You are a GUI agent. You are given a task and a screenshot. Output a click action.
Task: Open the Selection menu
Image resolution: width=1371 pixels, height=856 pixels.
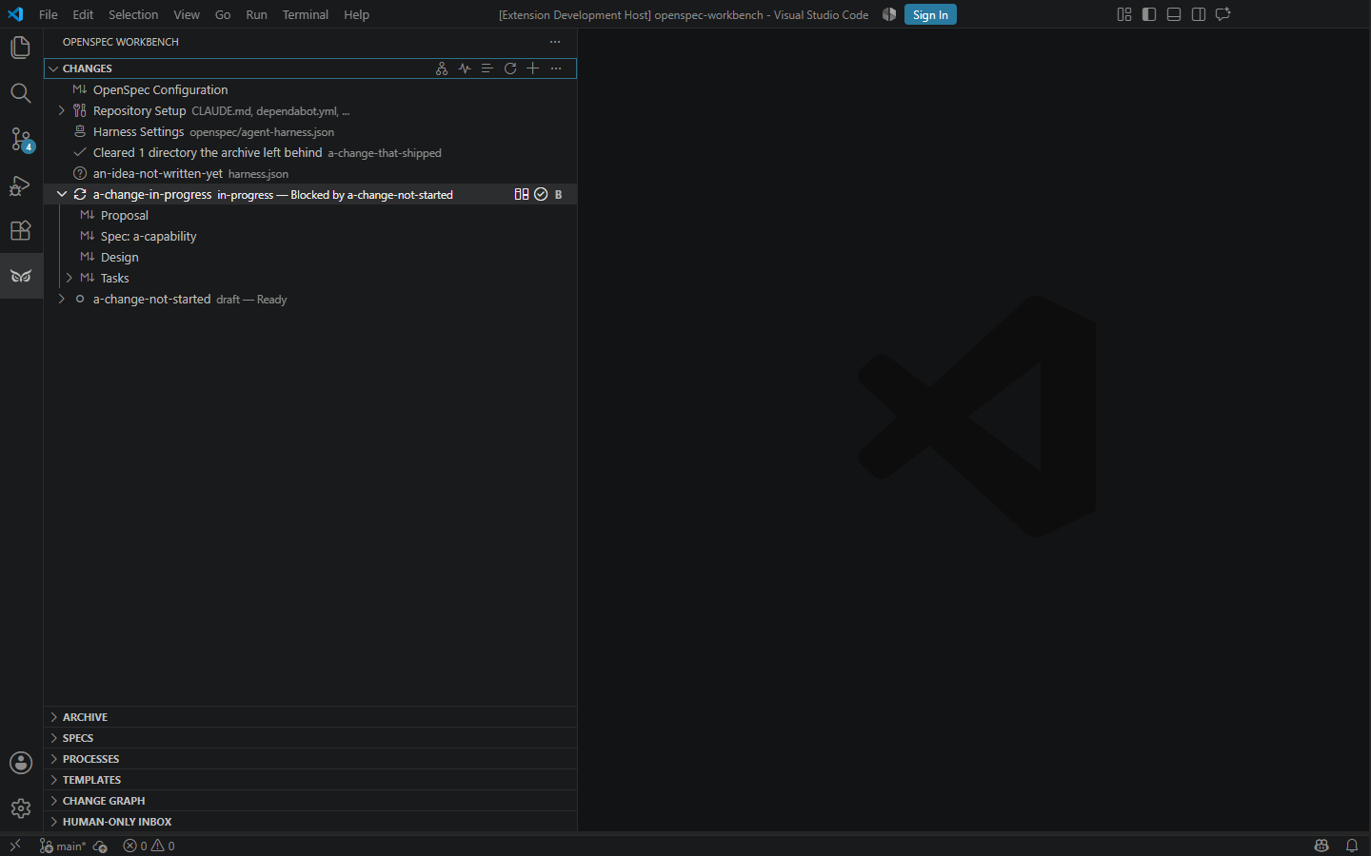click(x=133, y=14)
